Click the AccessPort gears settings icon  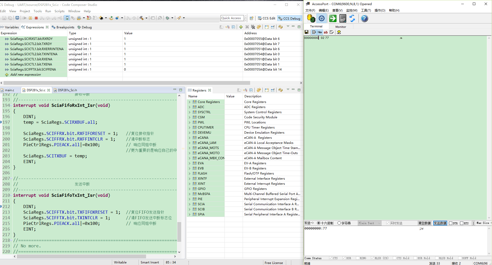pyautogui.click(x=311, y=18)
